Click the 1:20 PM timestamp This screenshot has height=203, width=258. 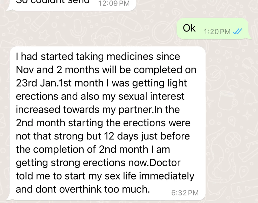(217, 32)
